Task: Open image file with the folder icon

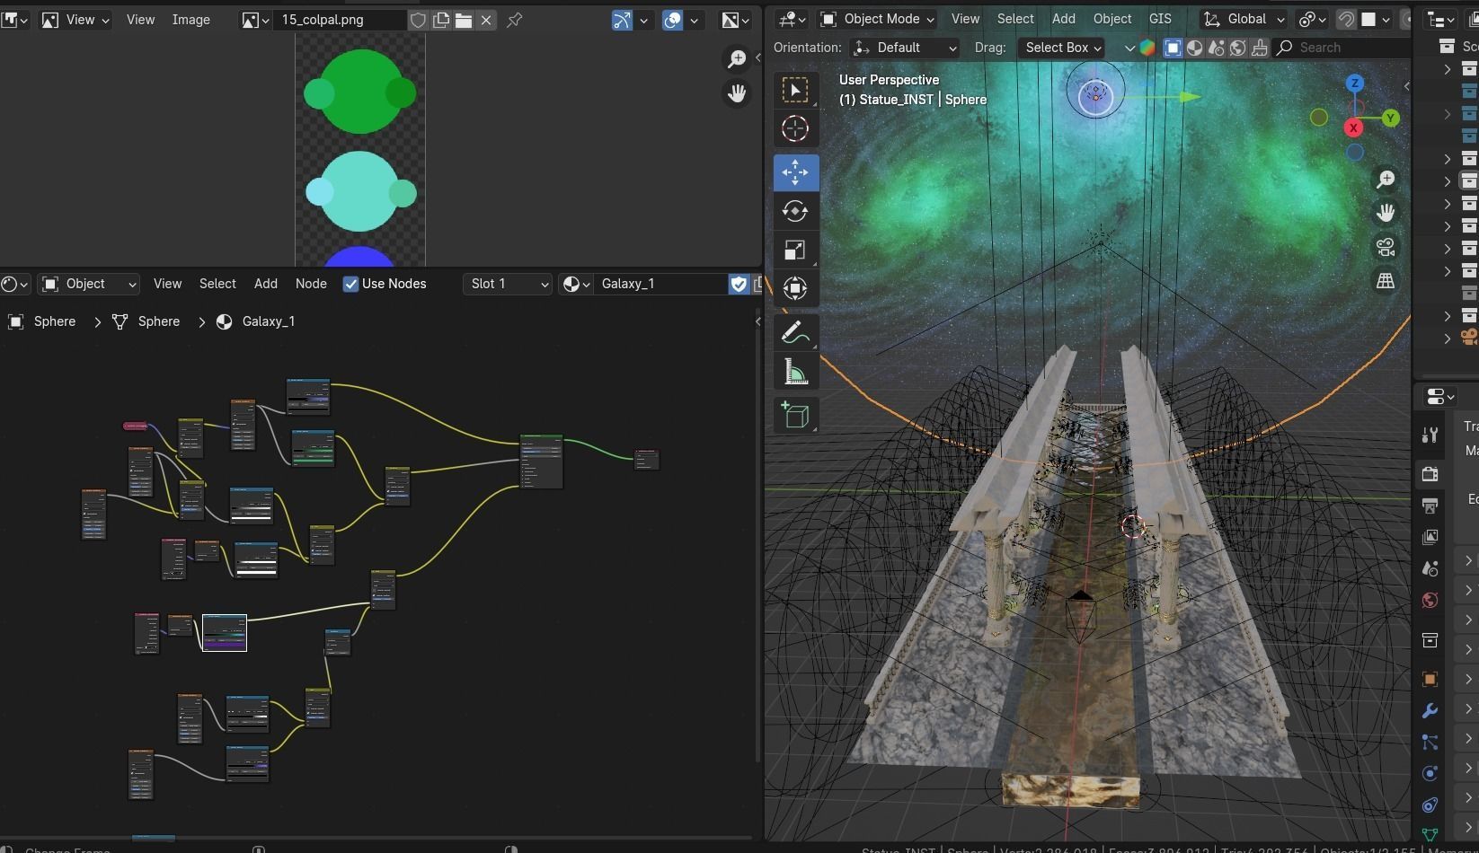Action: pos(464,20)
